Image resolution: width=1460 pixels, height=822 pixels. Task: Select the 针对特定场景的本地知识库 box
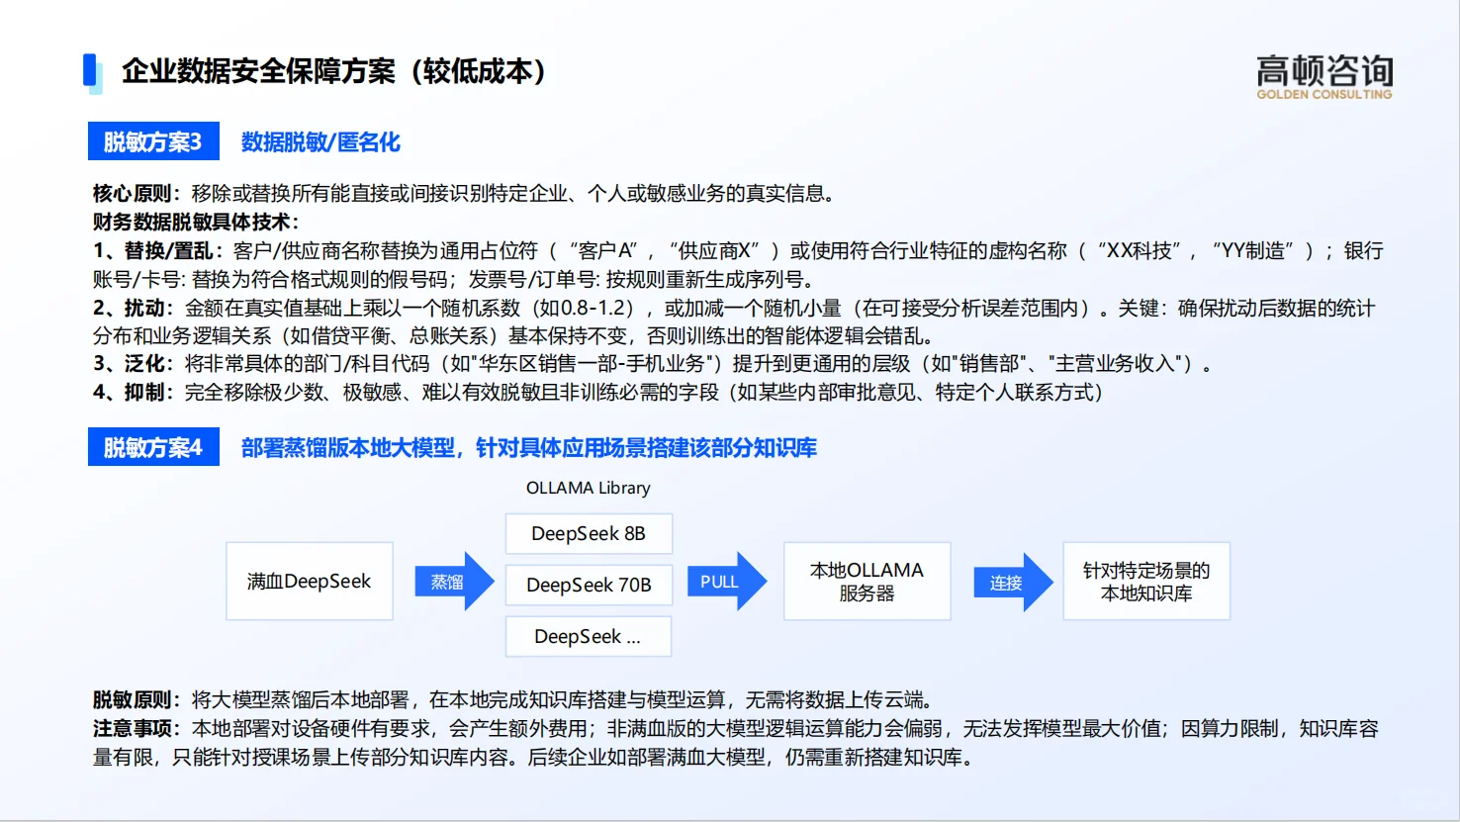pyautogui.click(x=1146, y=581)
